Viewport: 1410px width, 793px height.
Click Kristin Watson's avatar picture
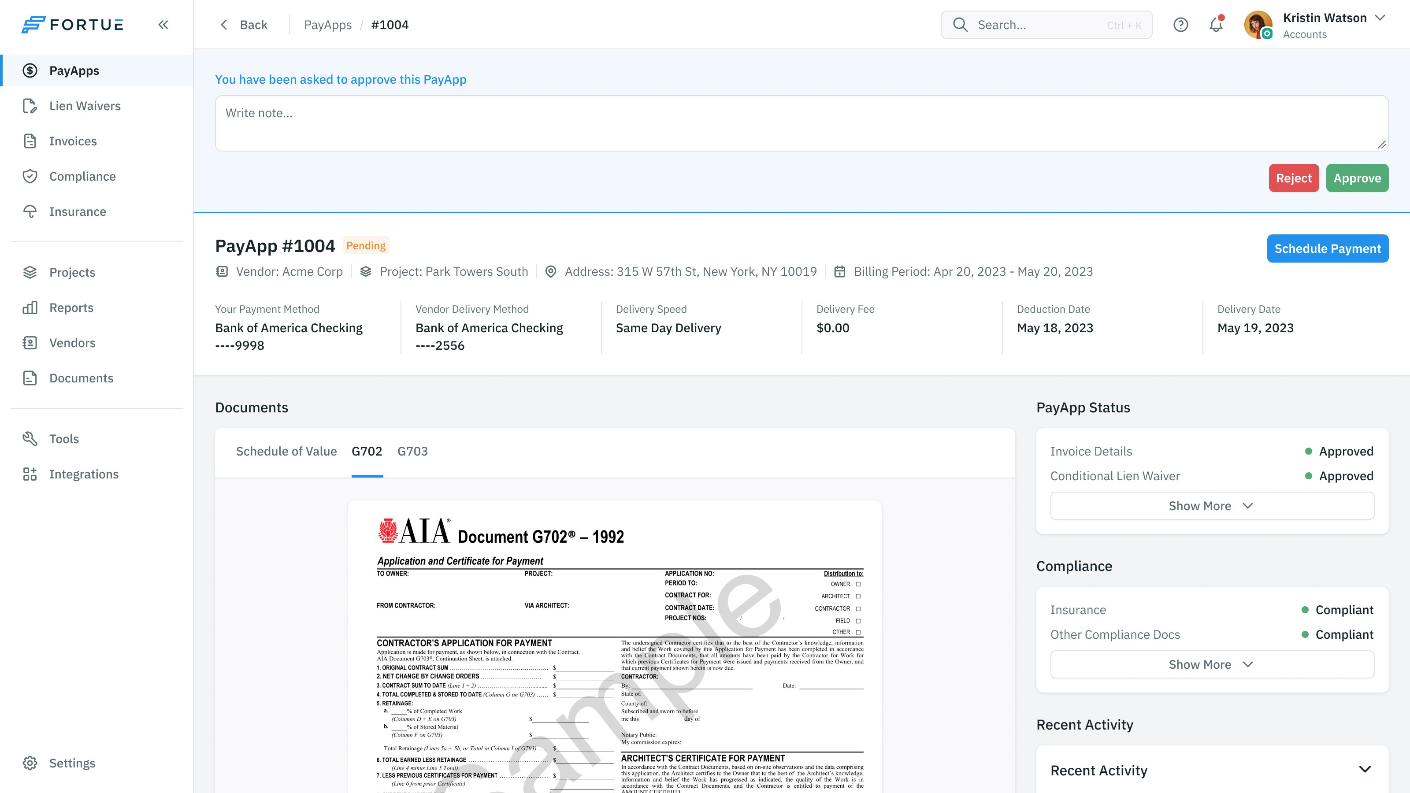(x=1258, y=25)
